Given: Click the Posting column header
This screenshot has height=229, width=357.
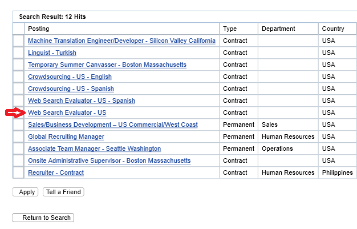Looking at the screenshot, I should tap(39, 29).
